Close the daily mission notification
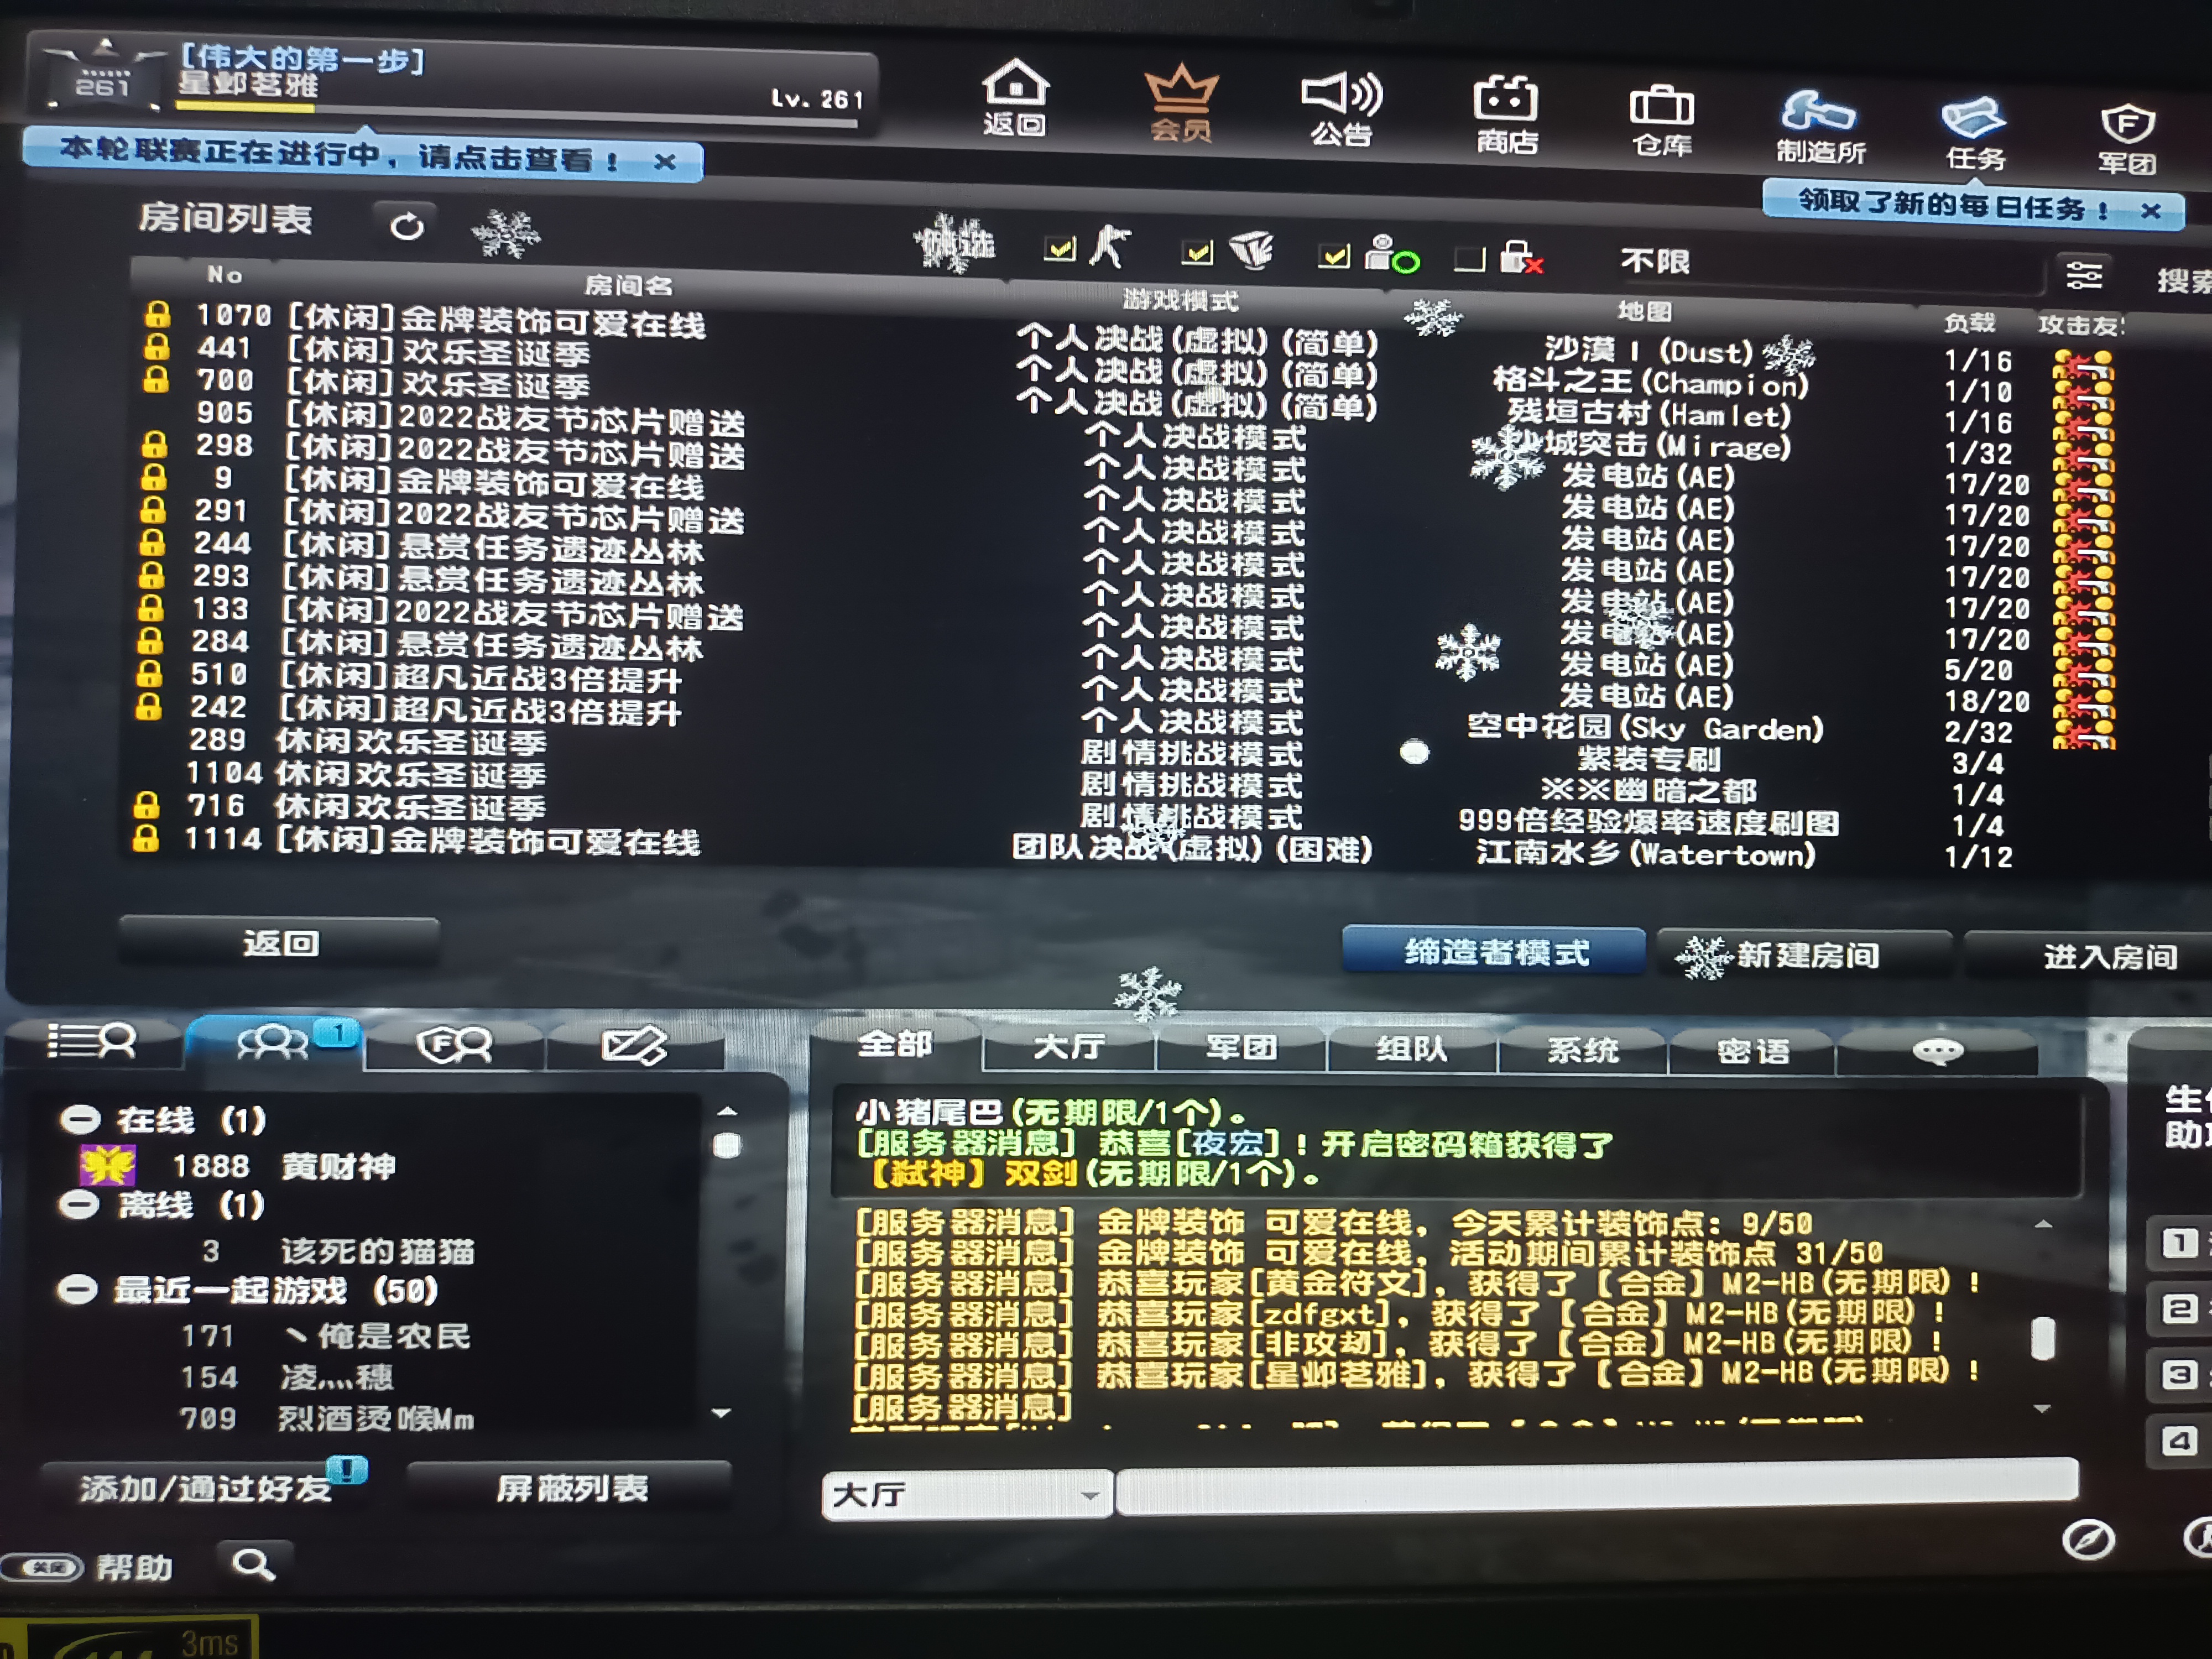 point(2150,210)
